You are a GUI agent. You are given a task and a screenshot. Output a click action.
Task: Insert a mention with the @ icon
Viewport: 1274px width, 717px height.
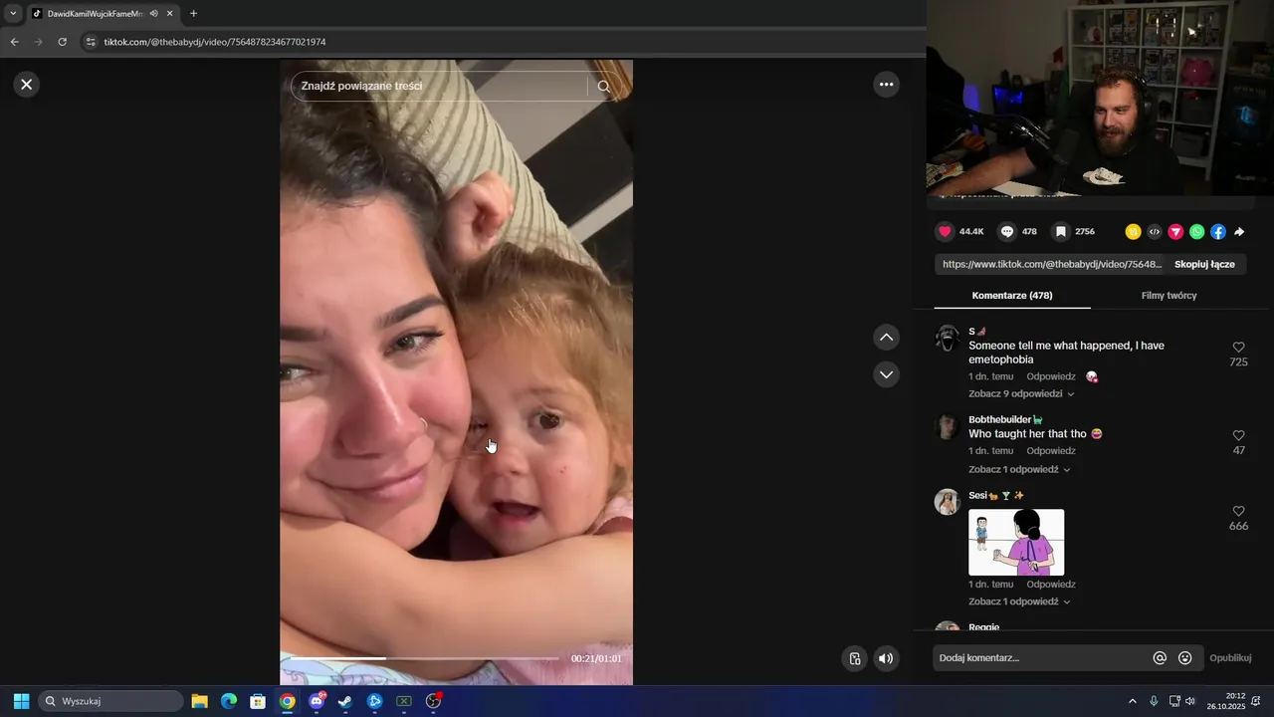point(1160,658)
